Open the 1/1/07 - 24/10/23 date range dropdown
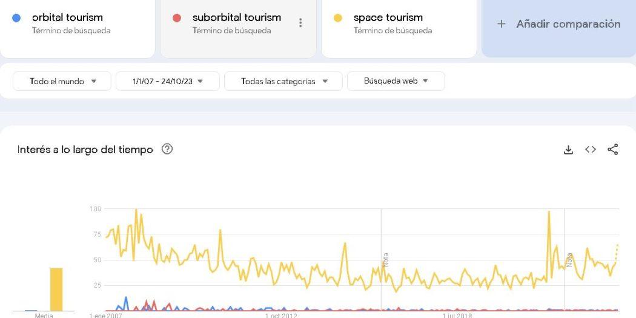The width and height of the screenshot is (636, 318). [x=168, y=81]
